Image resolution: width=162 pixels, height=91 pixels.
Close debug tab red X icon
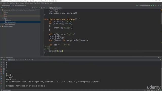click(x=1, y=83)
